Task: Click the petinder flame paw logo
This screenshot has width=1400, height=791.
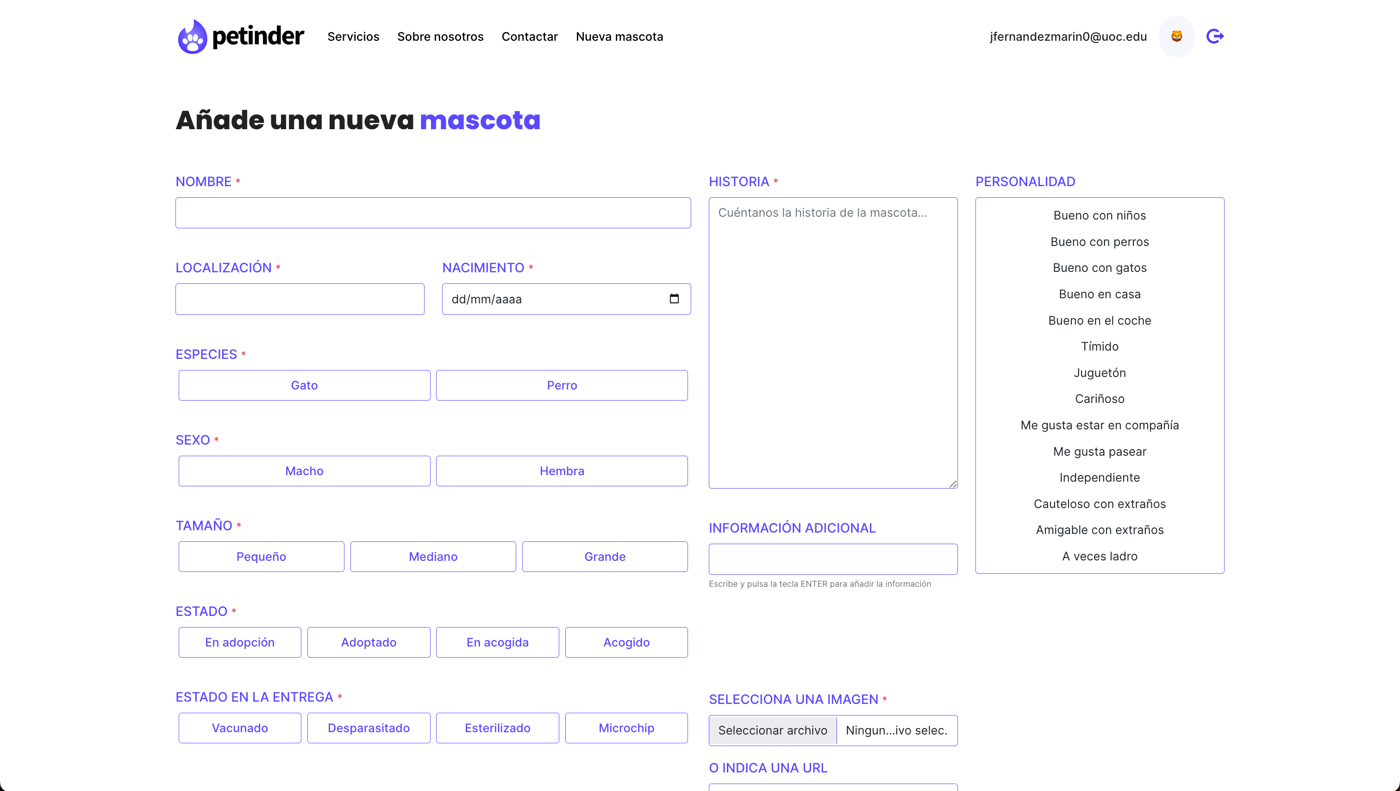Action: [193, 37]
